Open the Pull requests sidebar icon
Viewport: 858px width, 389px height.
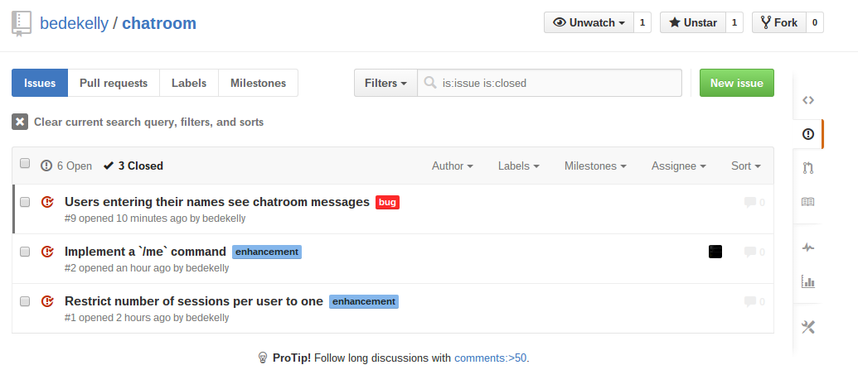pyautogui.click(x=807, y=168)
